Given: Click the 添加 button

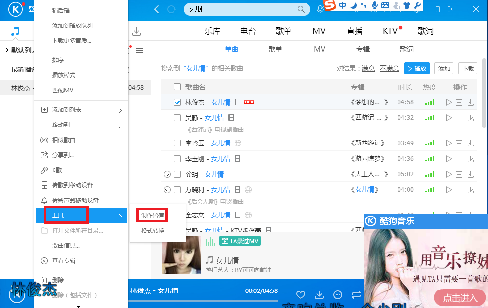Looking at the screenshot, I should 444,69.
